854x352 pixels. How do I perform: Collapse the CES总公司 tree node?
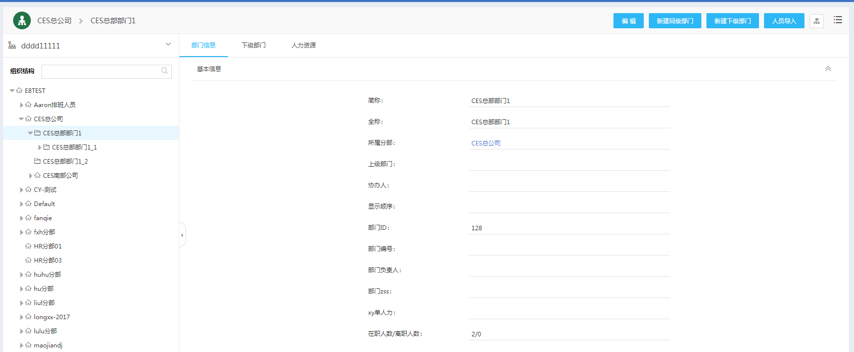(x=21, y=119)
